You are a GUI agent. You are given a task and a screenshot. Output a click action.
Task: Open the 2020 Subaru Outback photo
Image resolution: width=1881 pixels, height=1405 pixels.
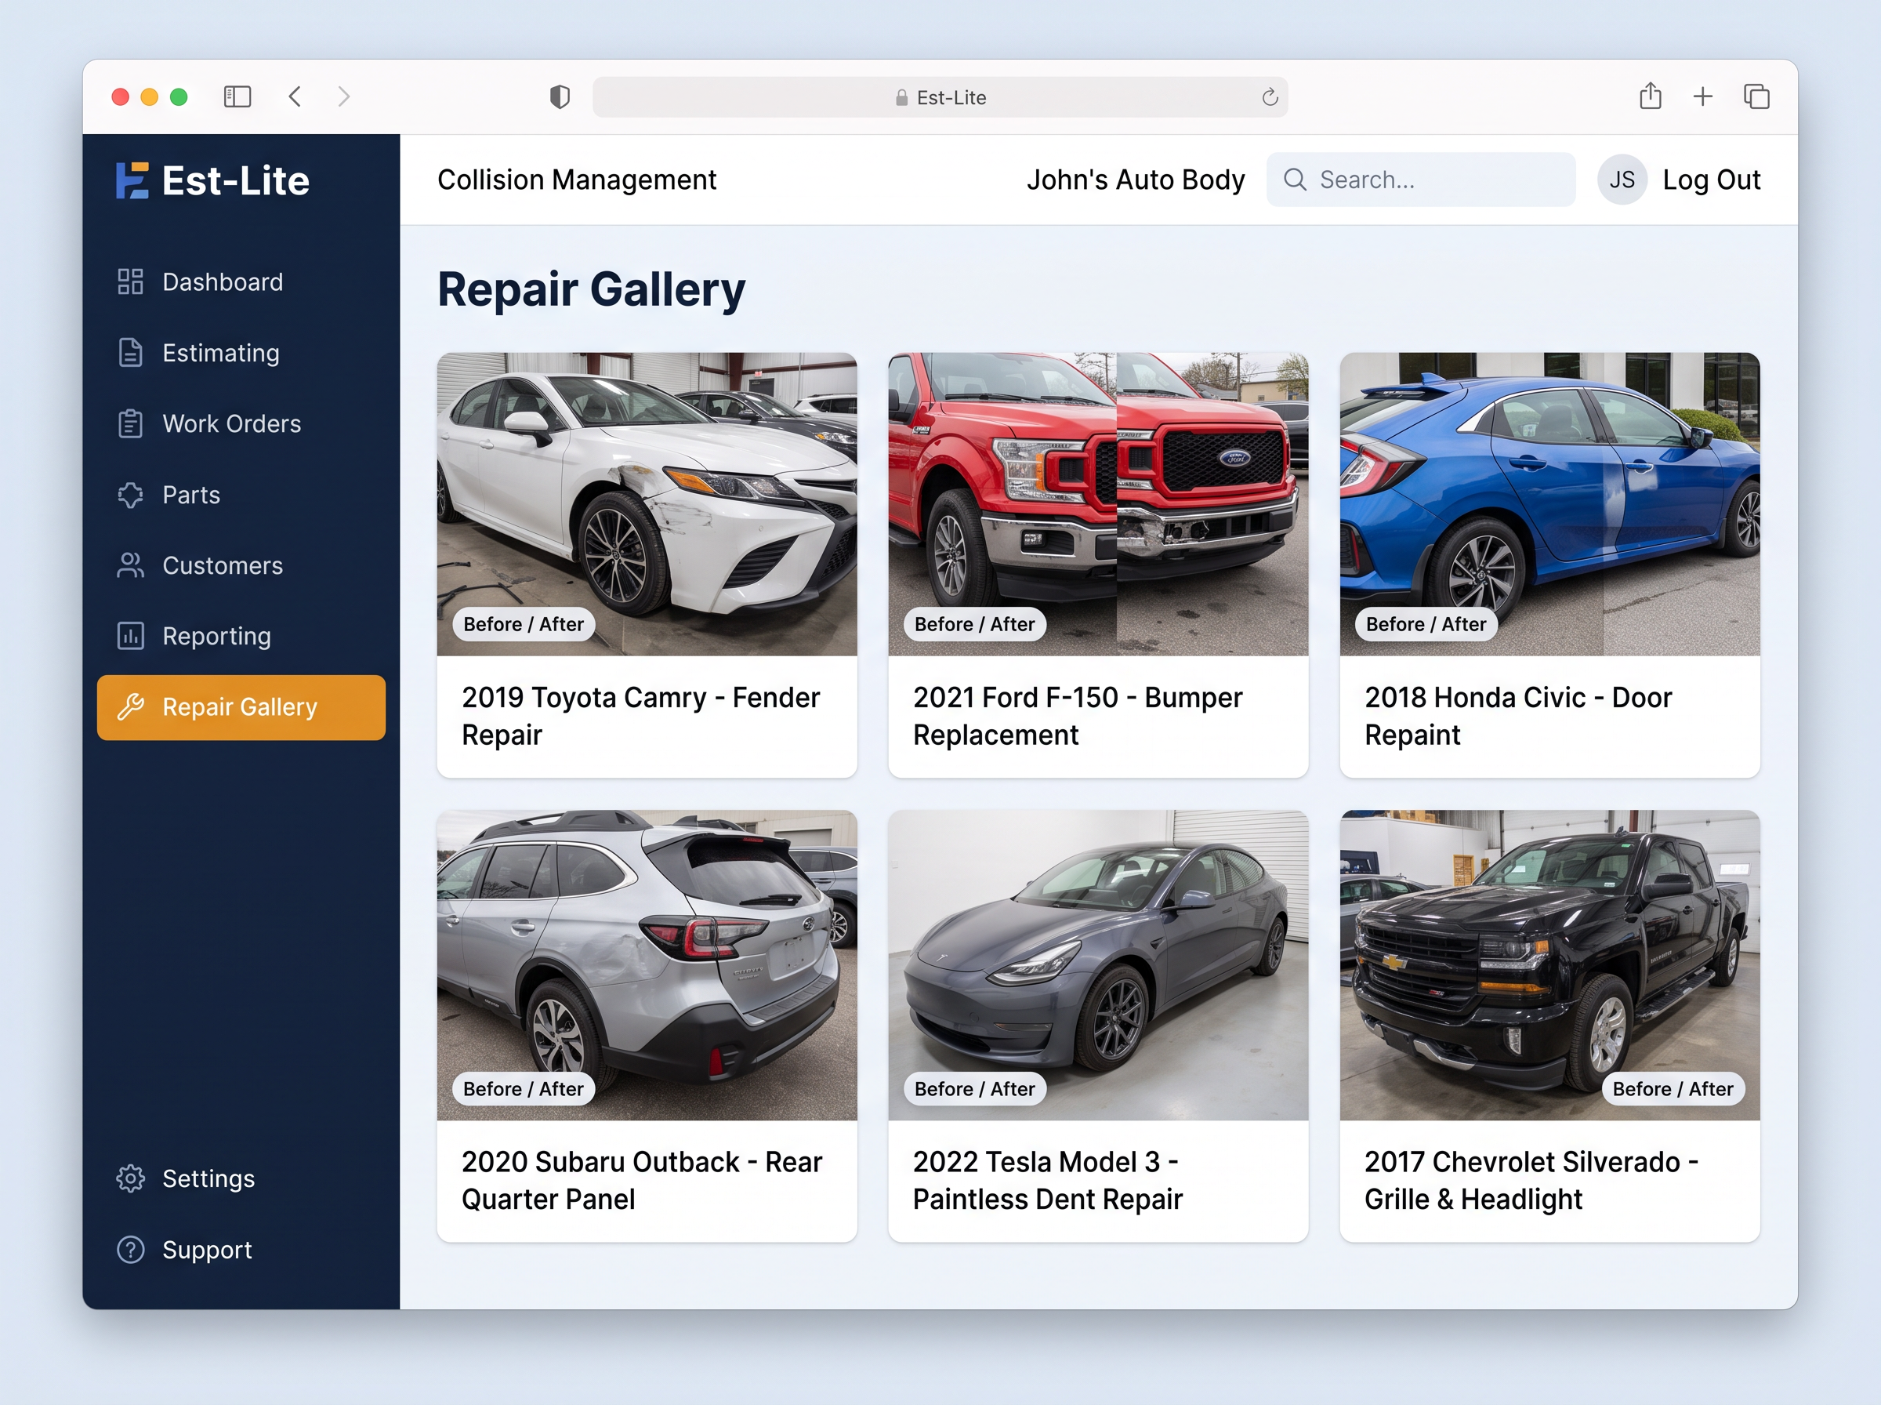tap(647, 965)
